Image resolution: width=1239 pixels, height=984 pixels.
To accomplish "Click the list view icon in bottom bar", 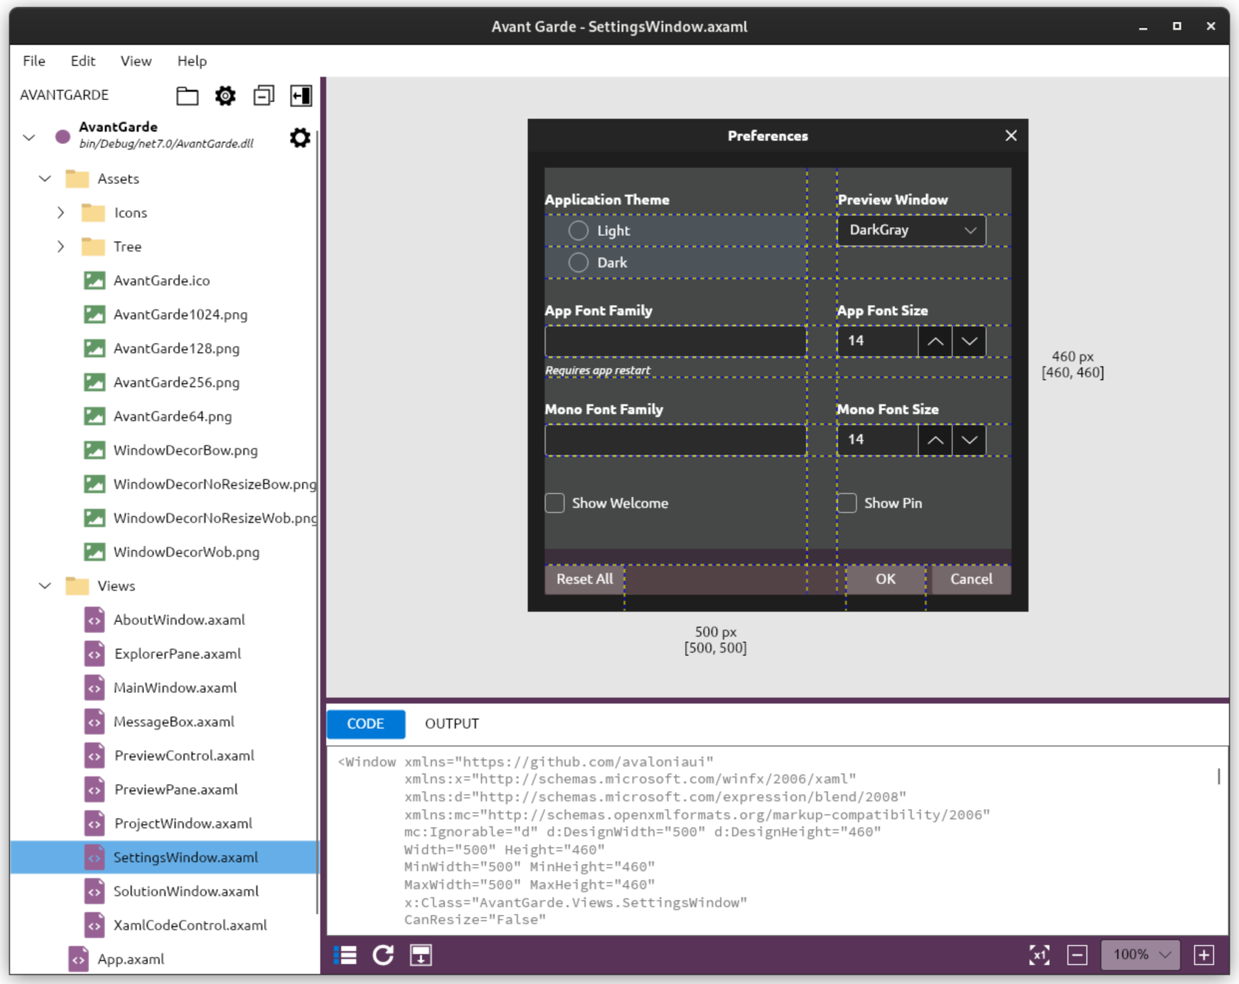I will (x=345, y=955).
